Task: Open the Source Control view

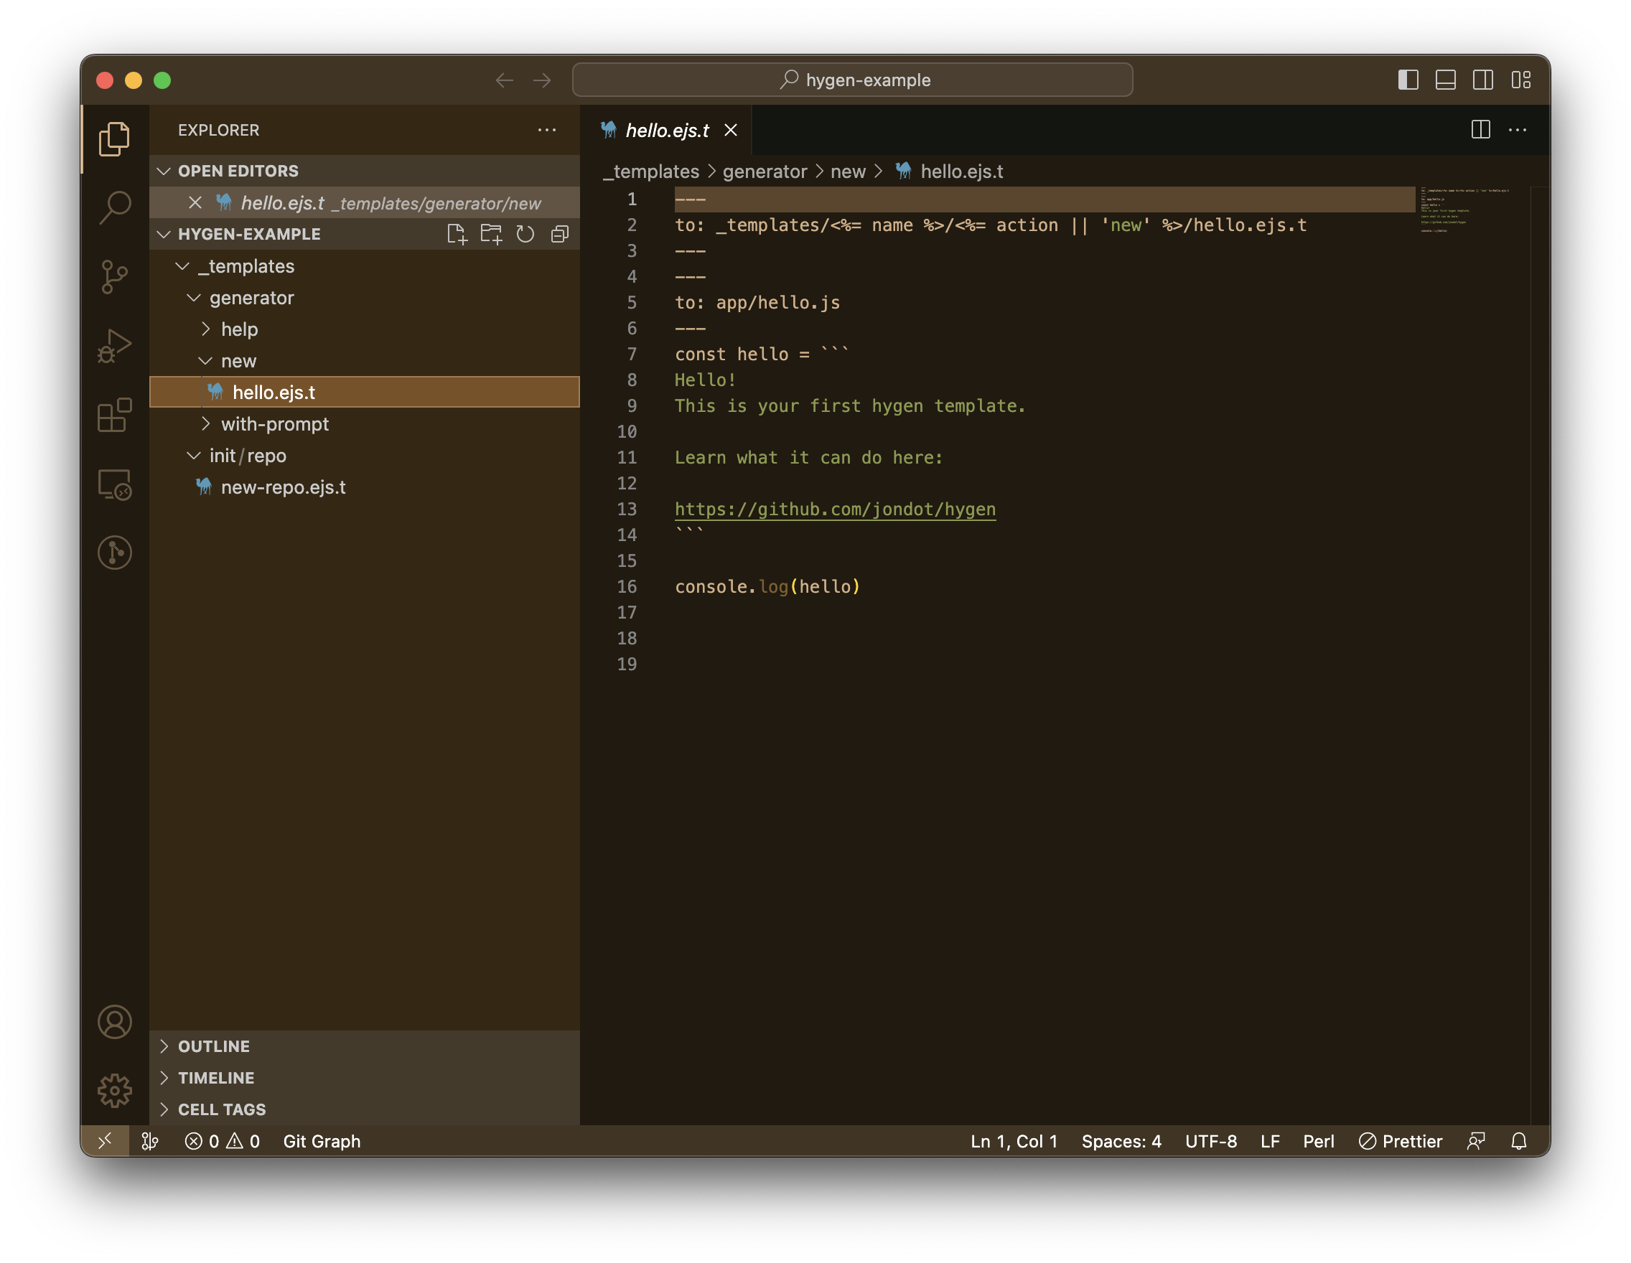Action: click(114, 277)
